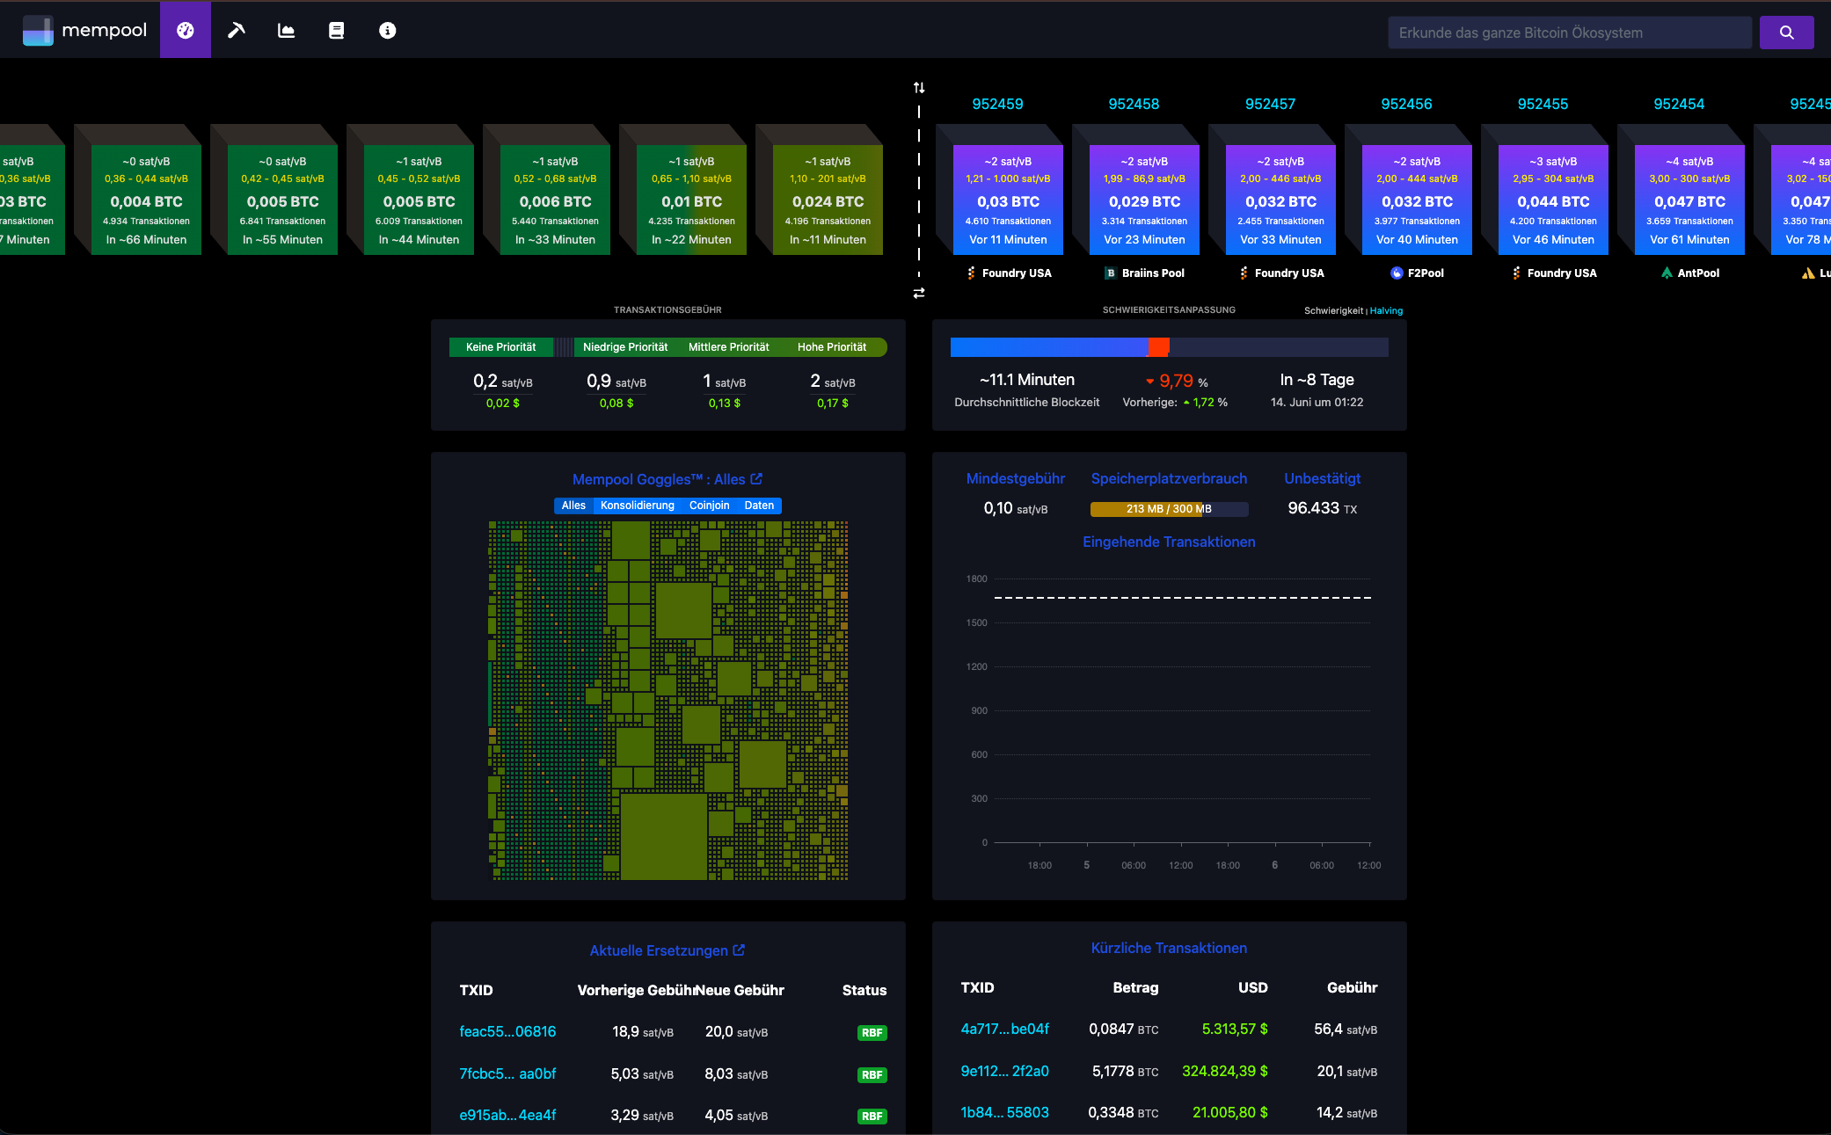1831x1135 pixels.
Task: Click the 96.433 TX unconfirmed value
Action: pyautogui.click(x=1322, y=508)
